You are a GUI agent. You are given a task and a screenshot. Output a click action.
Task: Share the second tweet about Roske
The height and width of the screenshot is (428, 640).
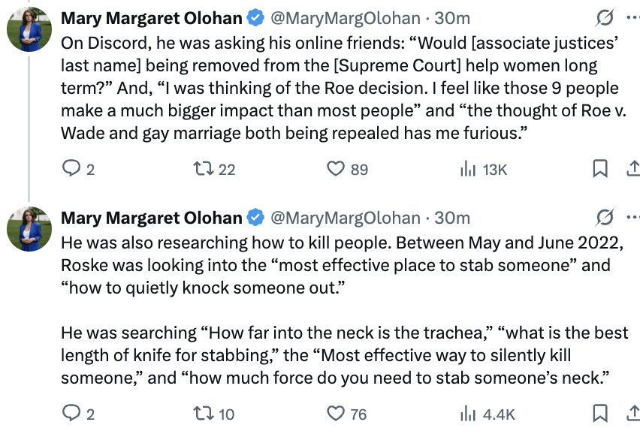[x=632, y=412]
